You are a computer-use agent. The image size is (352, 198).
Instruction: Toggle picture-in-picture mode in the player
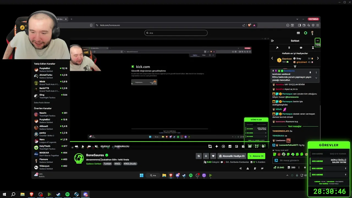point(237,146)
